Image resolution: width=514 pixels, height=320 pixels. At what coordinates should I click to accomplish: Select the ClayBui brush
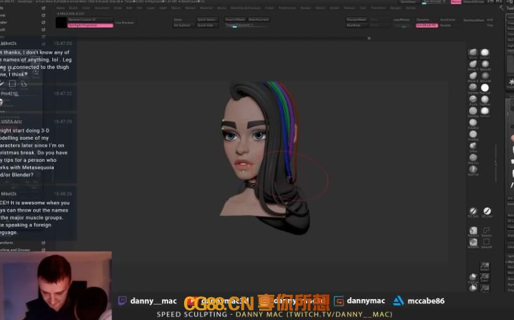(473, 123)
